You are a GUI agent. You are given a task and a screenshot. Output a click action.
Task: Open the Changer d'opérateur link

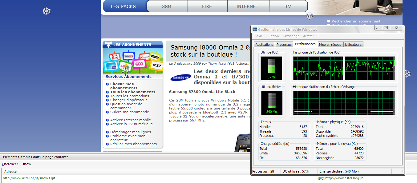point(128,100)
